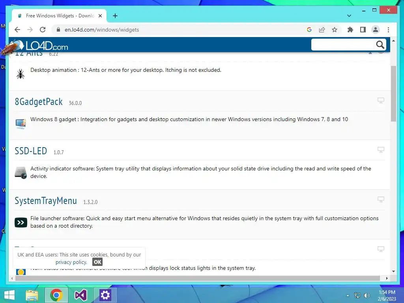Click the 'Windows 8 gadget' description text

tap(189, 119)
